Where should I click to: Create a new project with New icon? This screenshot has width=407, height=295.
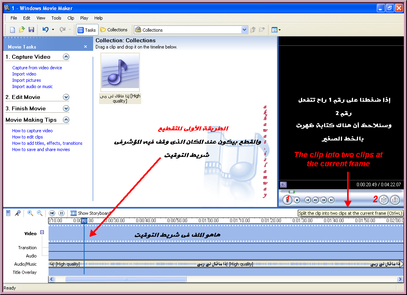point(12,30)
